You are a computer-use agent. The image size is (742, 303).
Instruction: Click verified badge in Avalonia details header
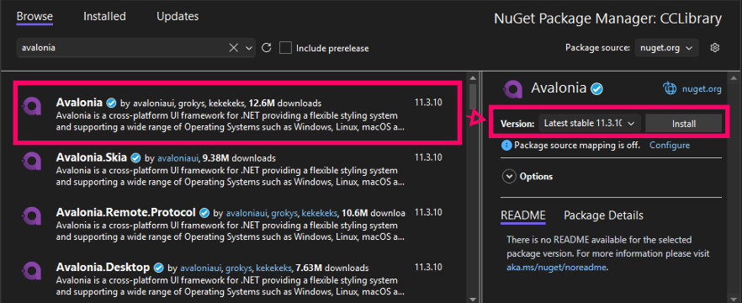(x=597, y=88)
